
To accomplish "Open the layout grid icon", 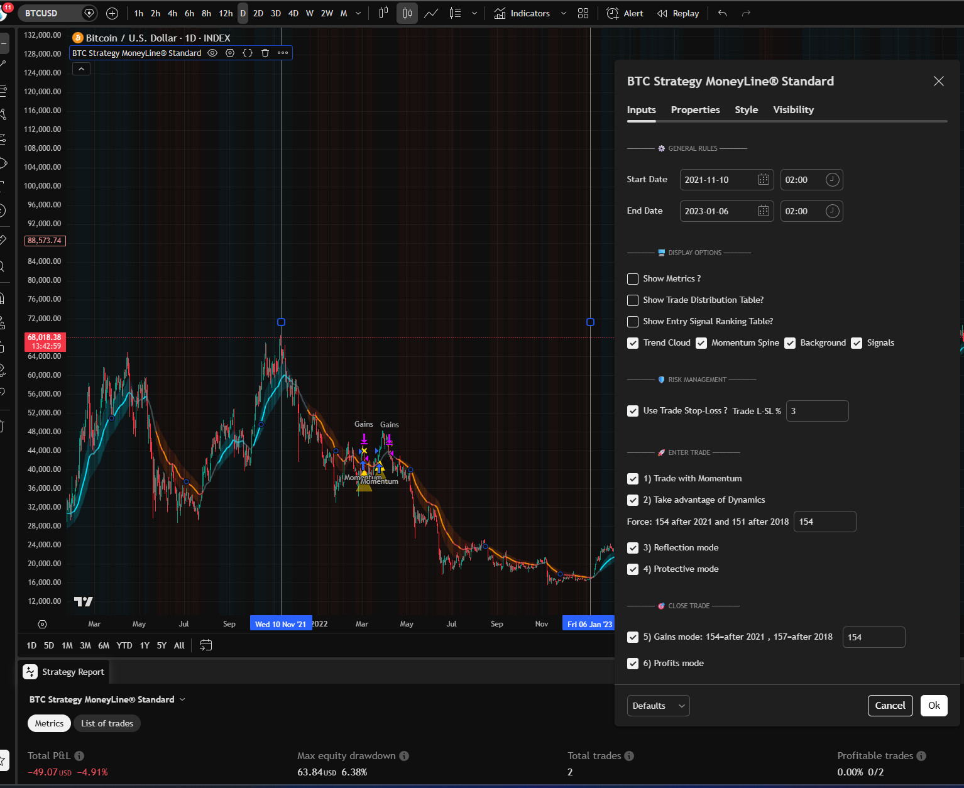I will (583, 13).
